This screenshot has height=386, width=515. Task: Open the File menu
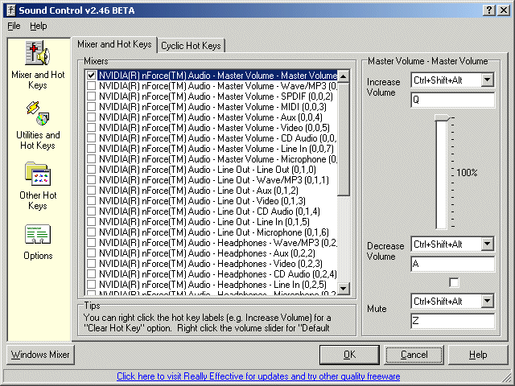(14, 26)
